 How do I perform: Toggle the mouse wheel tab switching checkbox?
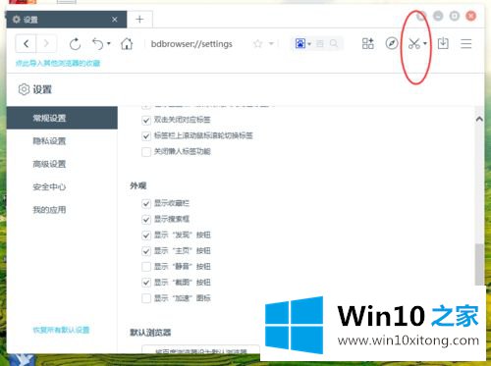click(x=146, y=135)
